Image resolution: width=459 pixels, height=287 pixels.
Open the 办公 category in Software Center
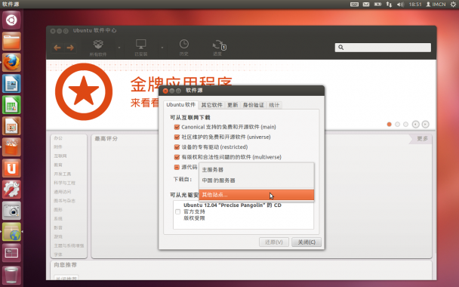[x=58, y=138]
